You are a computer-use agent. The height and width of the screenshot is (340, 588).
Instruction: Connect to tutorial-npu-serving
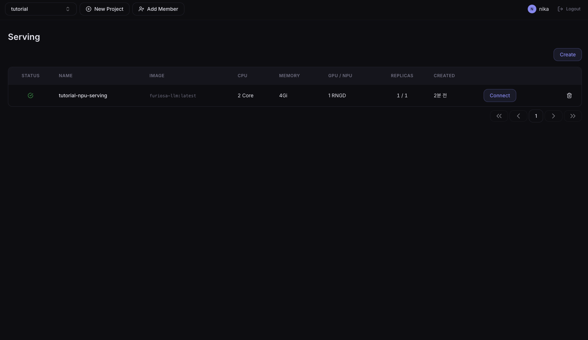500,96
